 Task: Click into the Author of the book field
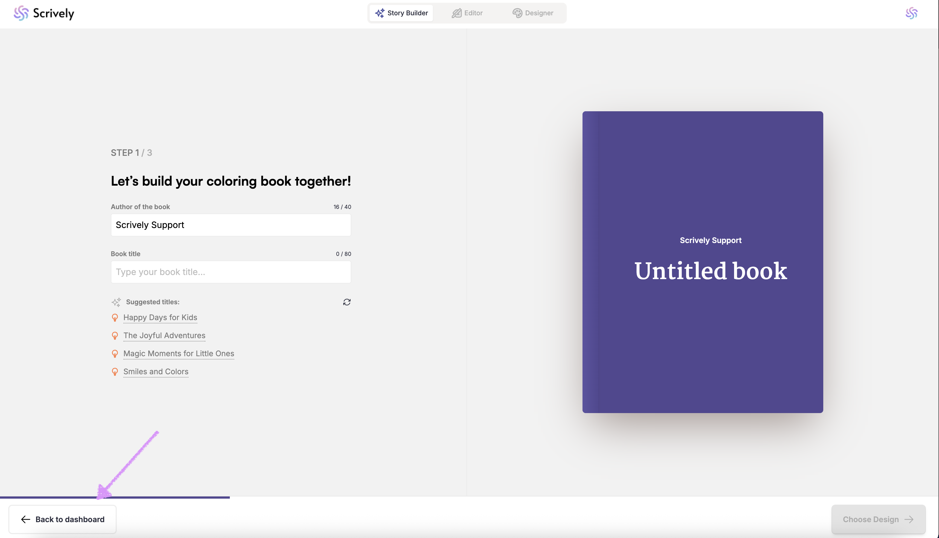(231, 225)
